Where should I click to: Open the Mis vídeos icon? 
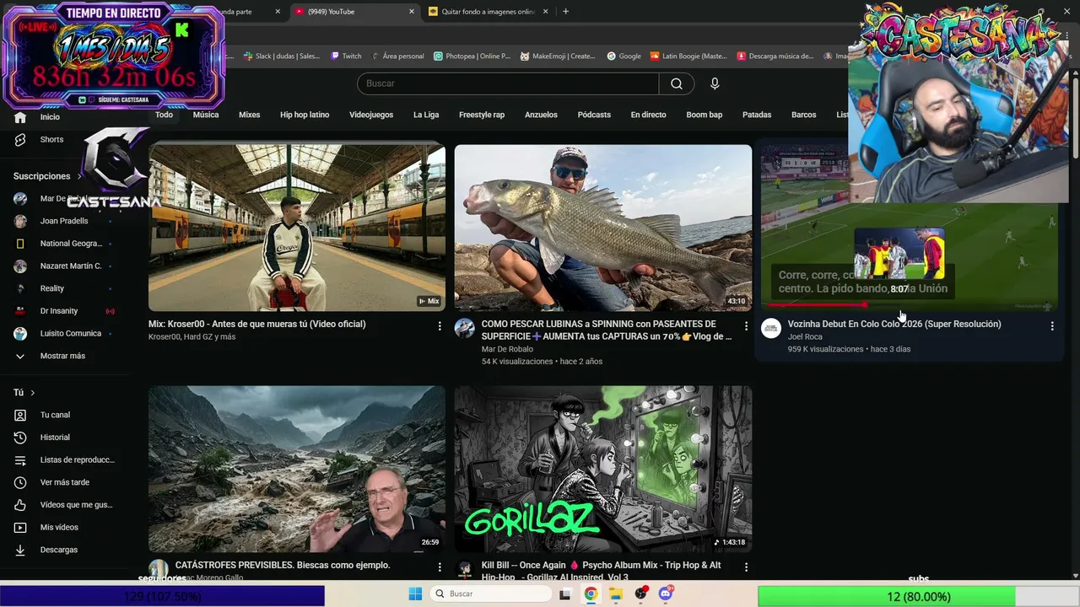tap(20, 528)
